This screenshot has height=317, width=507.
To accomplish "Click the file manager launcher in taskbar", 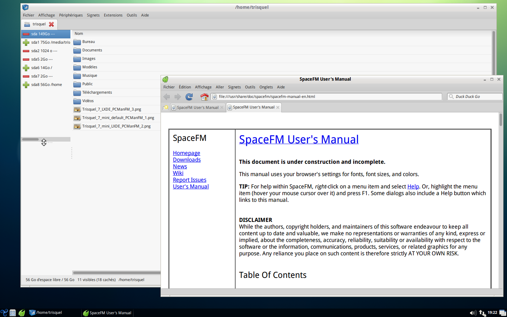I will pos(13,313).
